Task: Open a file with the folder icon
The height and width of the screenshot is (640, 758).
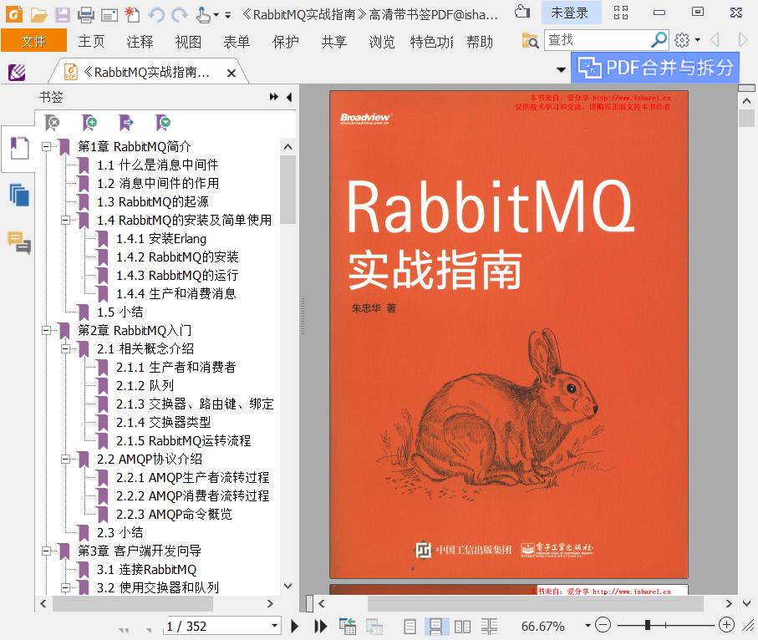Action: tap(38, 14)
